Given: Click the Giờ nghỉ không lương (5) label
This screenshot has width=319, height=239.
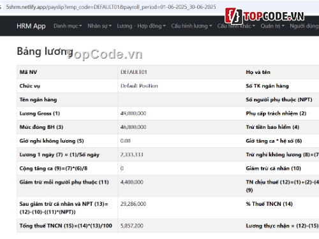Looking at the screenshot, I should pyautogui.click(x=52, y=141).
